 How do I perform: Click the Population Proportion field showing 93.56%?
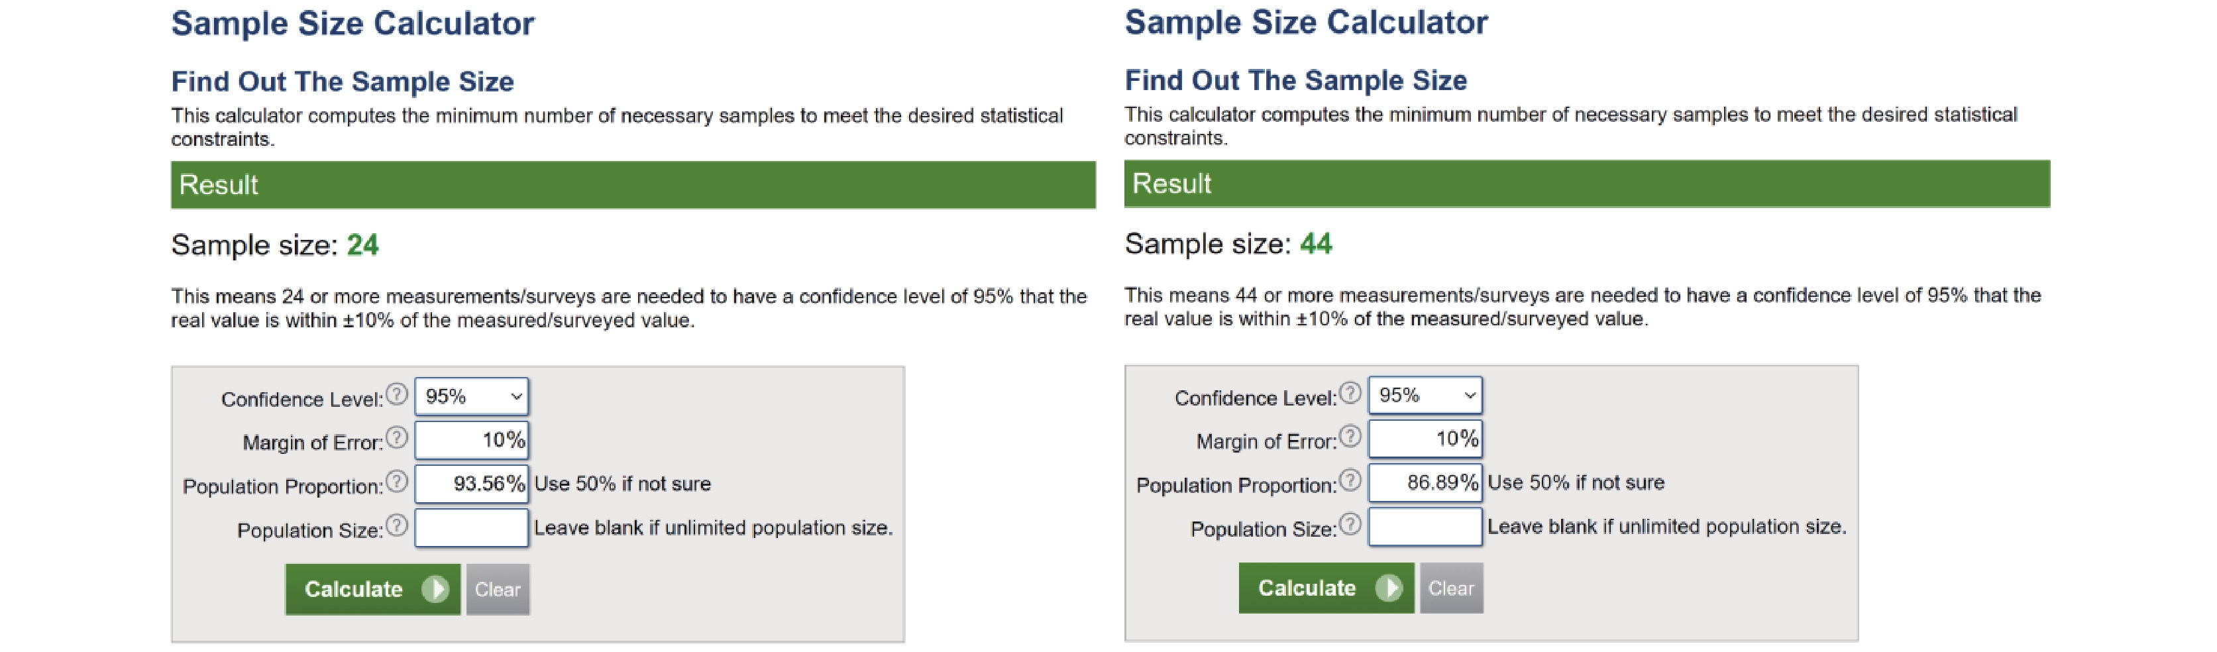472,484
